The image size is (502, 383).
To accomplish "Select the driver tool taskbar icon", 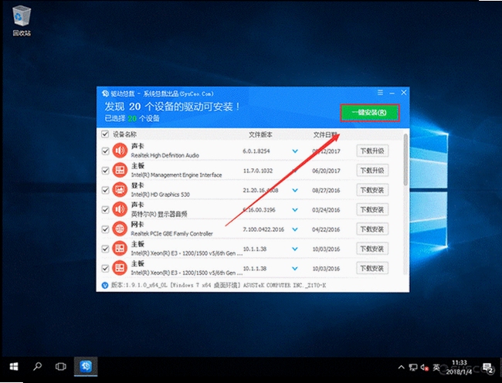I will (86, 367).
